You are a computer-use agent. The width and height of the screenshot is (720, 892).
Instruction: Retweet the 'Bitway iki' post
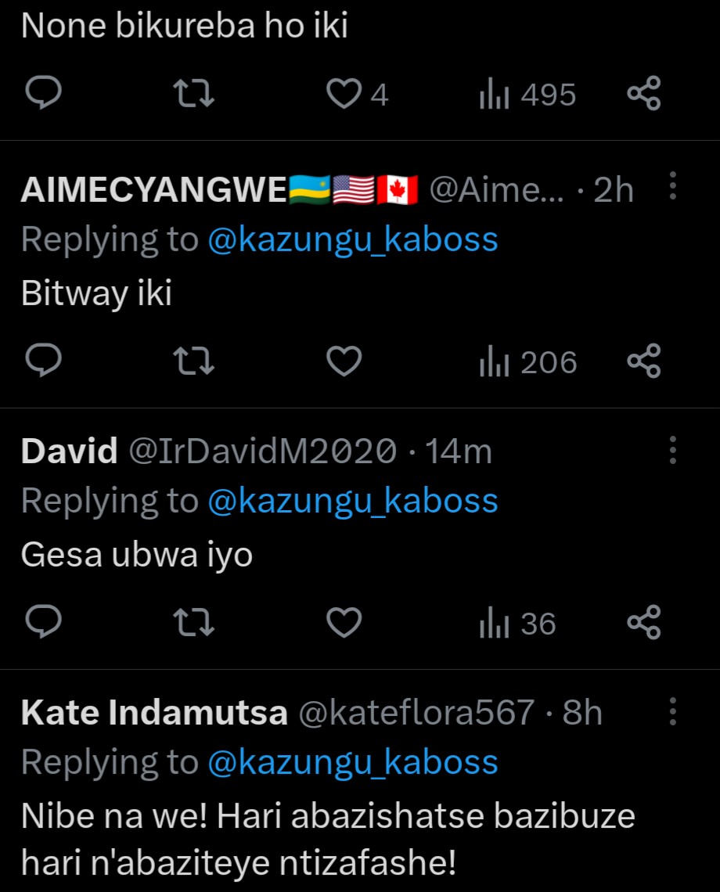(x=193, y=361)
